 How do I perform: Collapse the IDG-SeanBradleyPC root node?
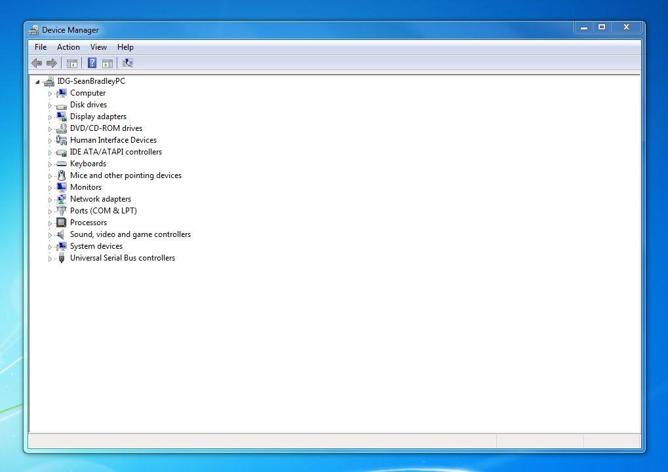37,82
